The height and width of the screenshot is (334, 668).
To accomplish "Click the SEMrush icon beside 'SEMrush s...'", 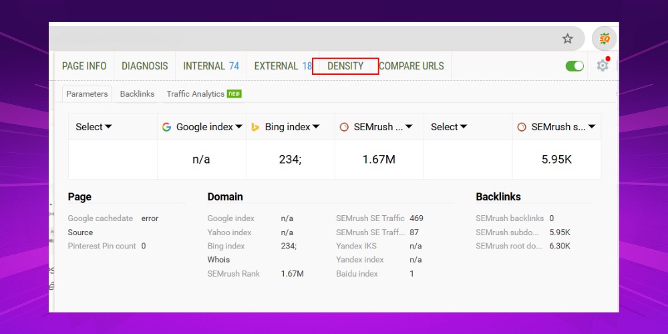I will (x=522, y=127).
